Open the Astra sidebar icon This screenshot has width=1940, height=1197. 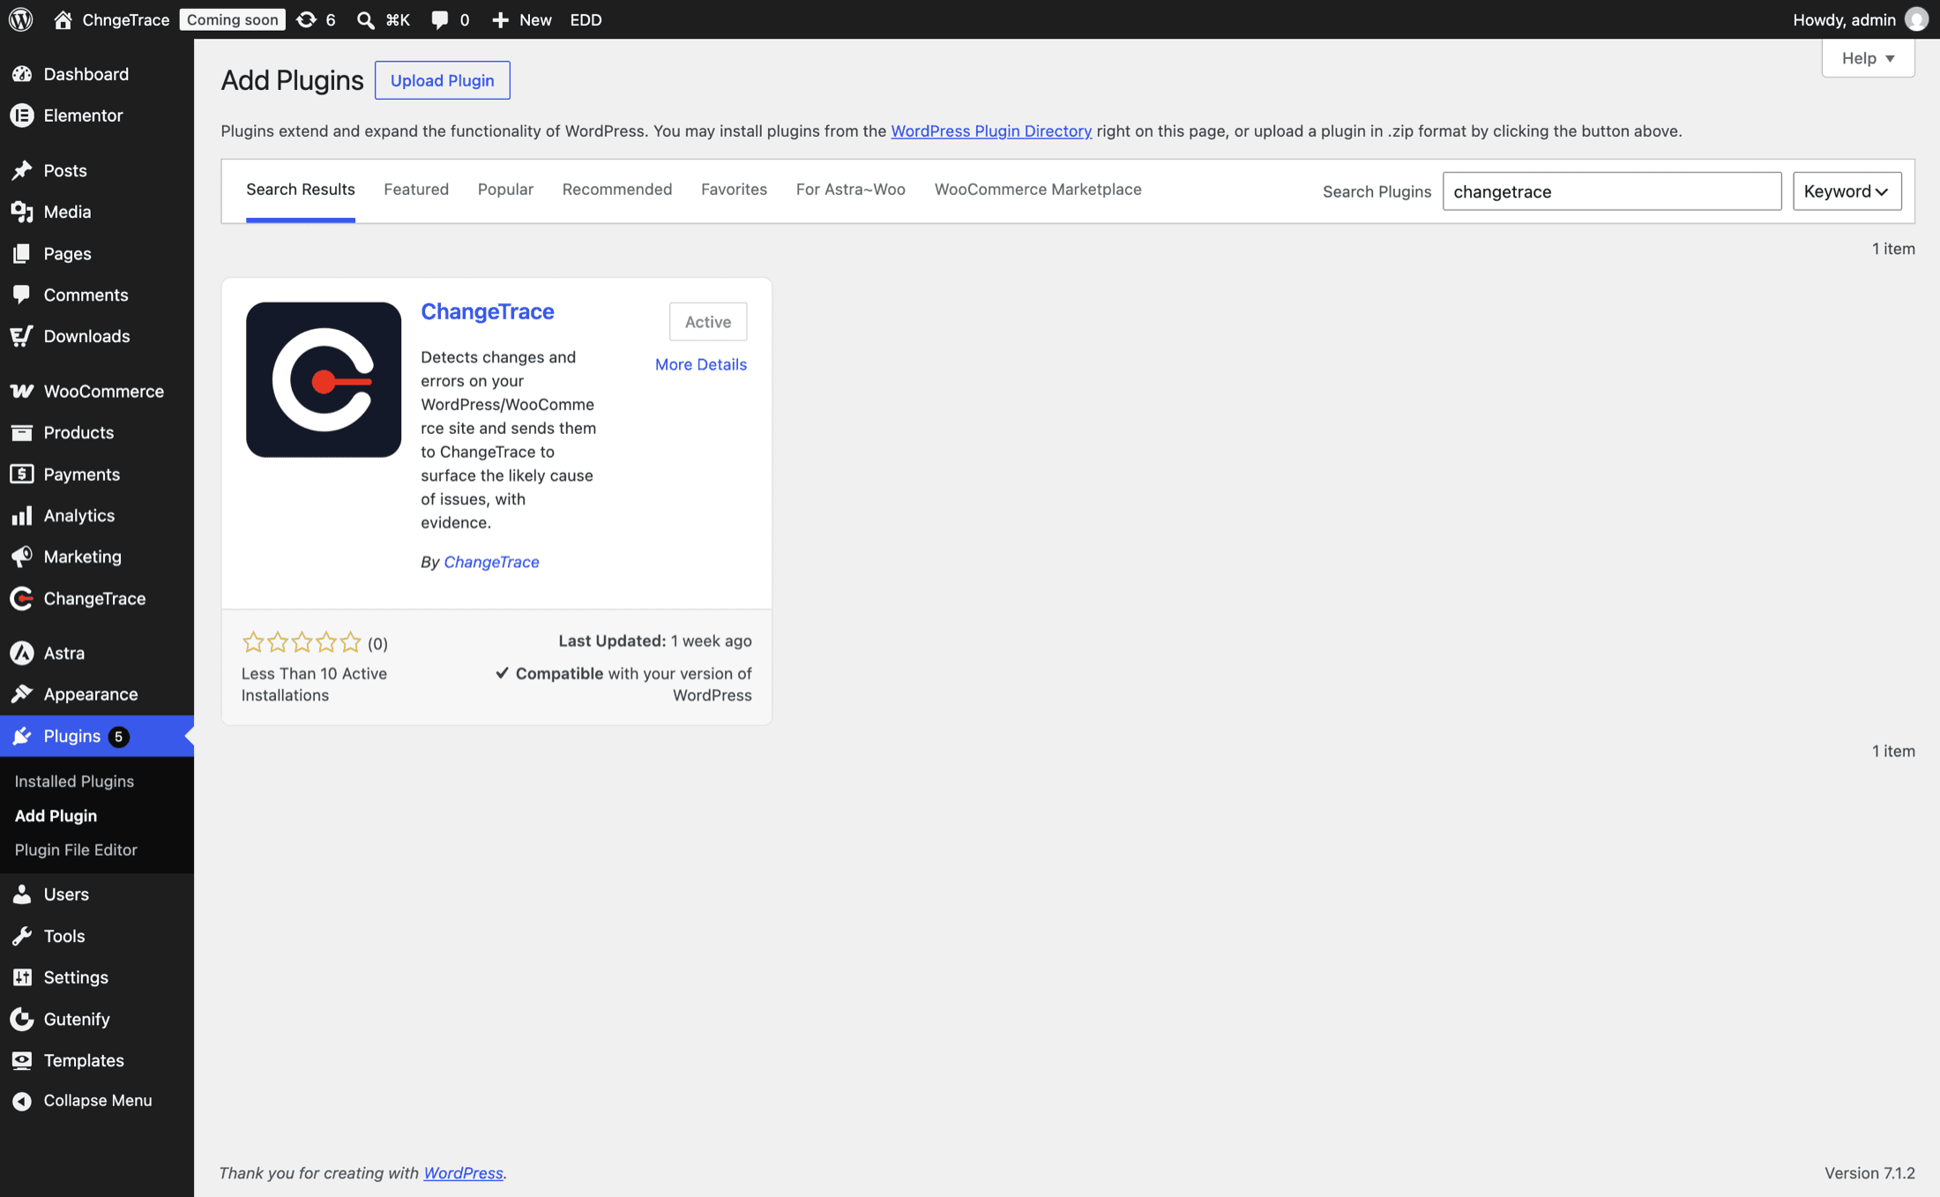tap(22, 653)
